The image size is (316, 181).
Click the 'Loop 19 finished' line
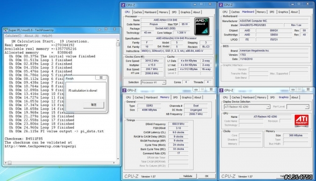(41, 127)
